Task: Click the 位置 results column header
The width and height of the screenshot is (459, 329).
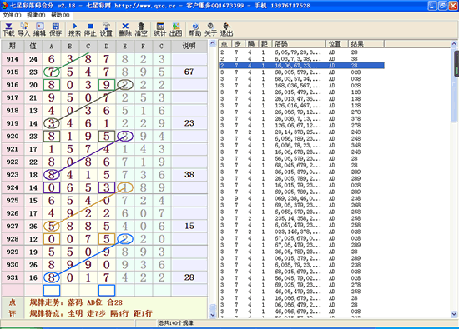Action: 336,44
